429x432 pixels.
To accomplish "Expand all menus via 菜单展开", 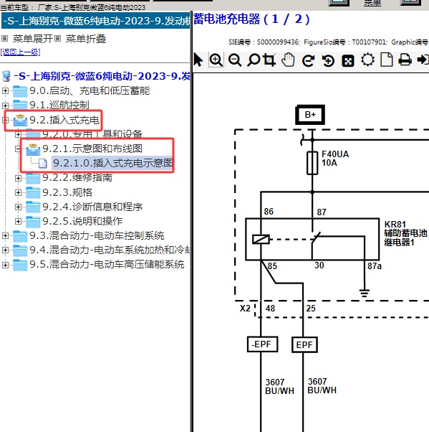I will pyautogui.click(x=33, y=39).
